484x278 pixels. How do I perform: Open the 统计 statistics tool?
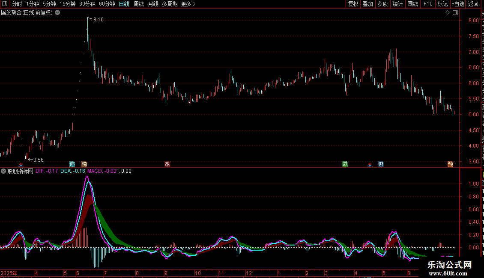pyautogui.click(x=397, y=4)
